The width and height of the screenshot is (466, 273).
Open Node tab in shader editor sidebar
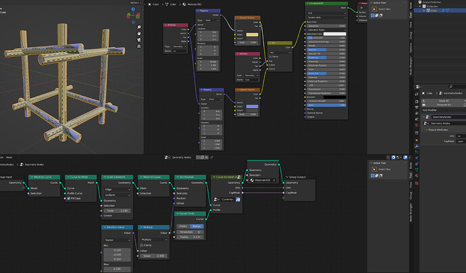[x=411, y=5]
